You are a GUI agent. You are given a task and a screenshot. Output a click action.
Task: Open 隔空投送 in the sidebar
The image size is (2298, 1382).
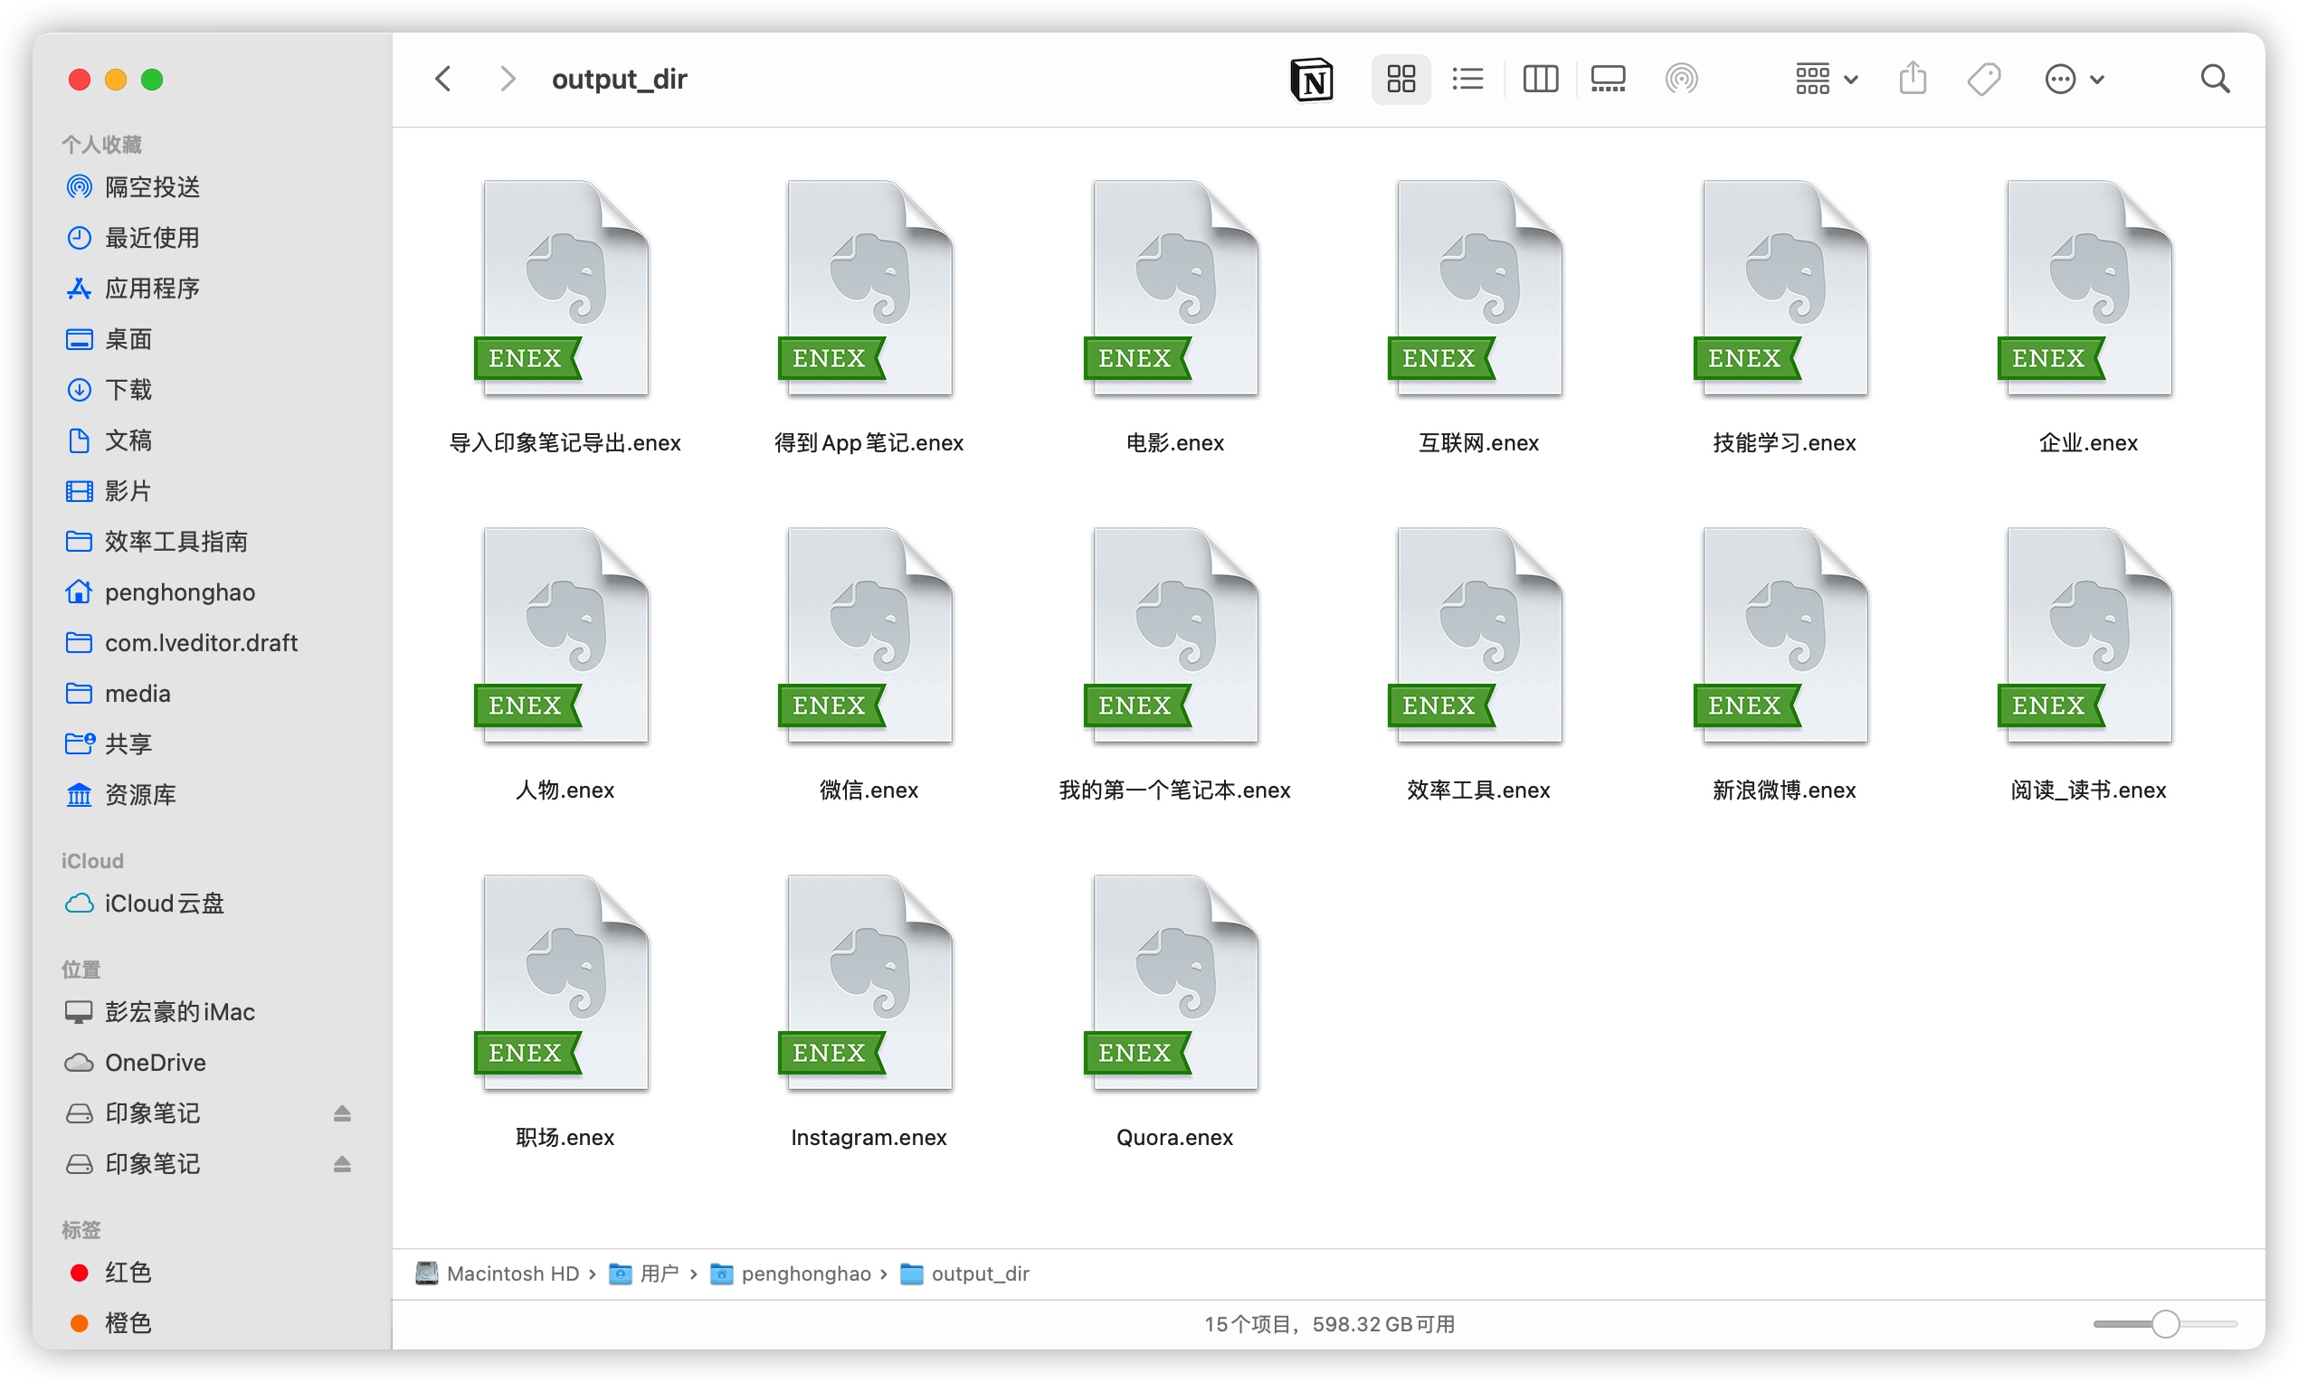(x=213, y=187)
